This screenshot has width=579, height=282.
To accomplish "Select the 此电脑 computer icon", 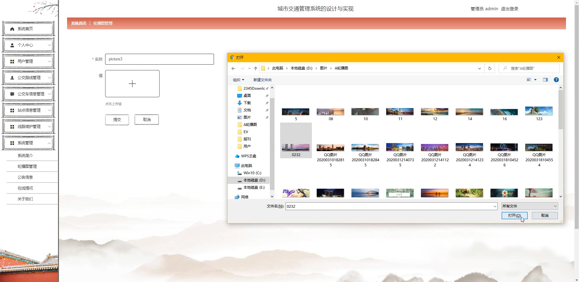I will 237,166.
